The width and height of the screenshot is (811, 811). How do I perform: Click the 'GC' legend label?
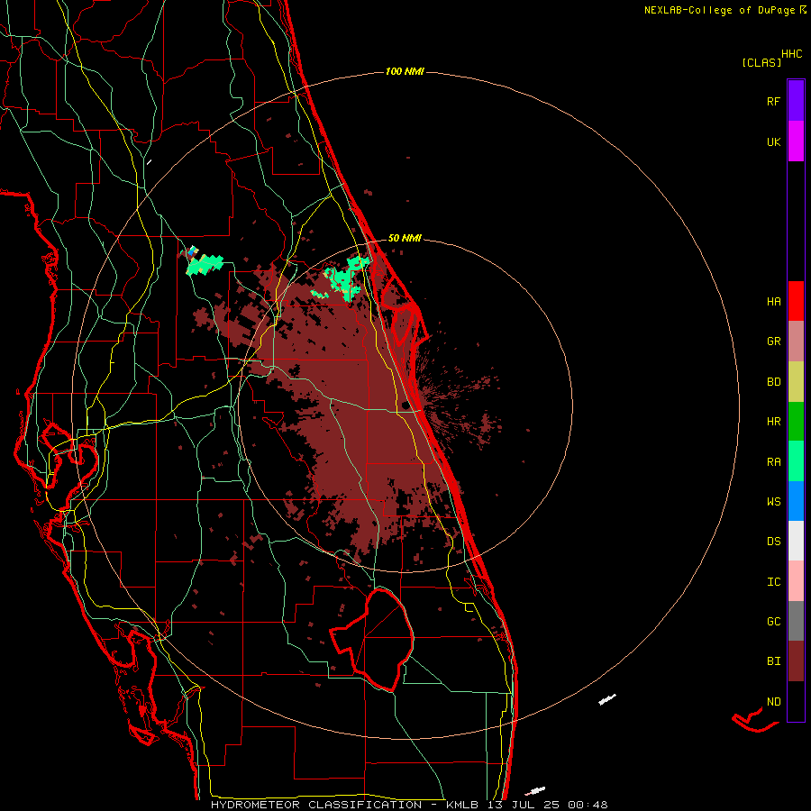773,622
